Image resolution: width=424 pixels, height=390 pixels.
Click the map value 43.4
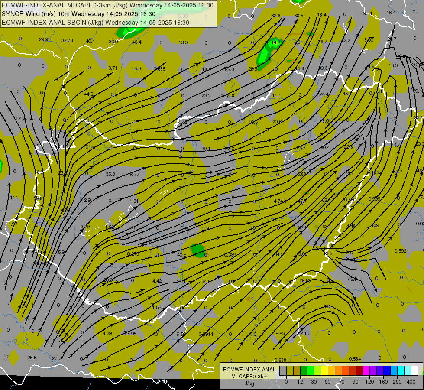click(x=136, y=42)
